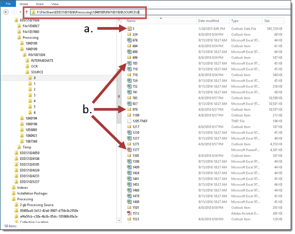
Task: Select the PowerPoint file icon for 1377
Action: coord(129,150)
